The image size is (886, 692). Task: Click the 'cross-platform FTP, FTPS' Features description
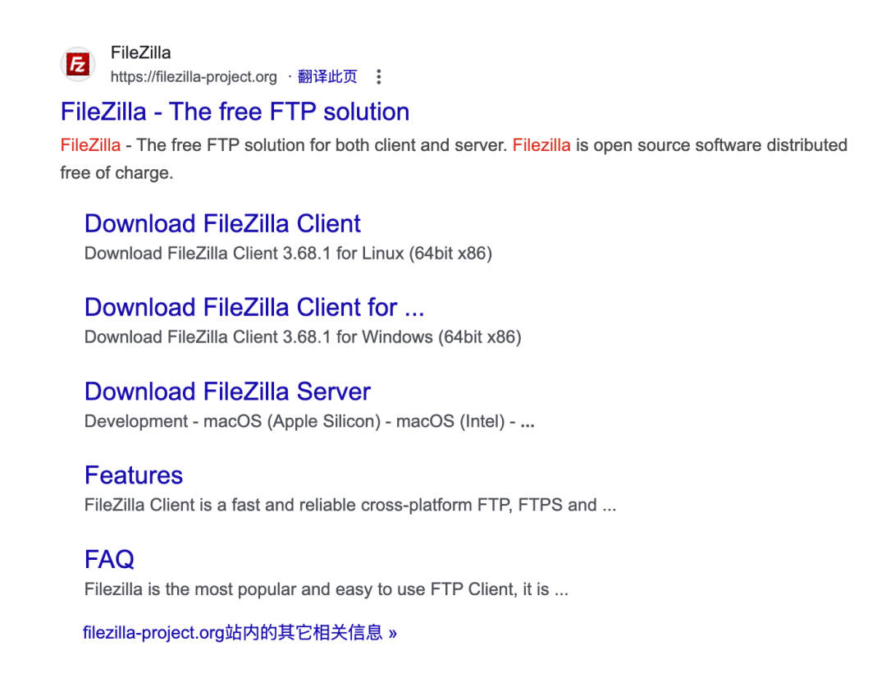coord(349,505)
